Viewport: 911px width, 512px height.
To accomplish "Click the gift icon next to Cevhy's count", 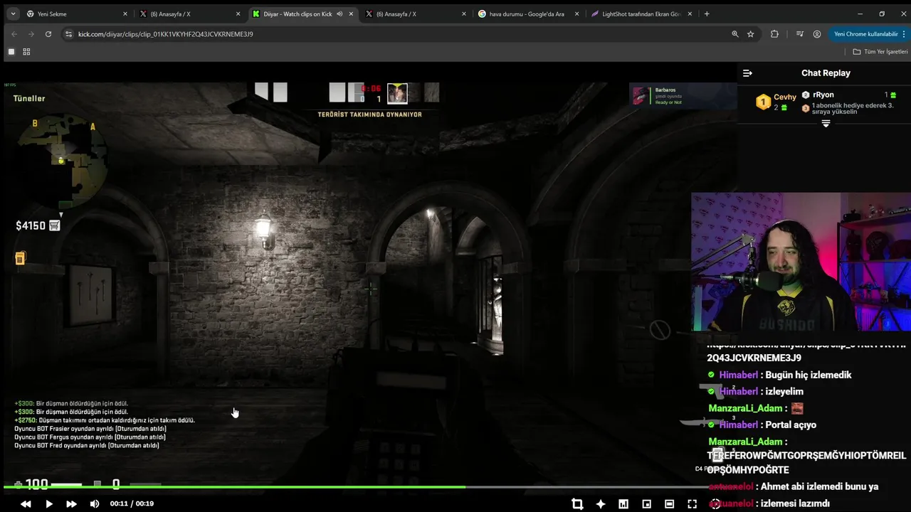I will point(784,107).
